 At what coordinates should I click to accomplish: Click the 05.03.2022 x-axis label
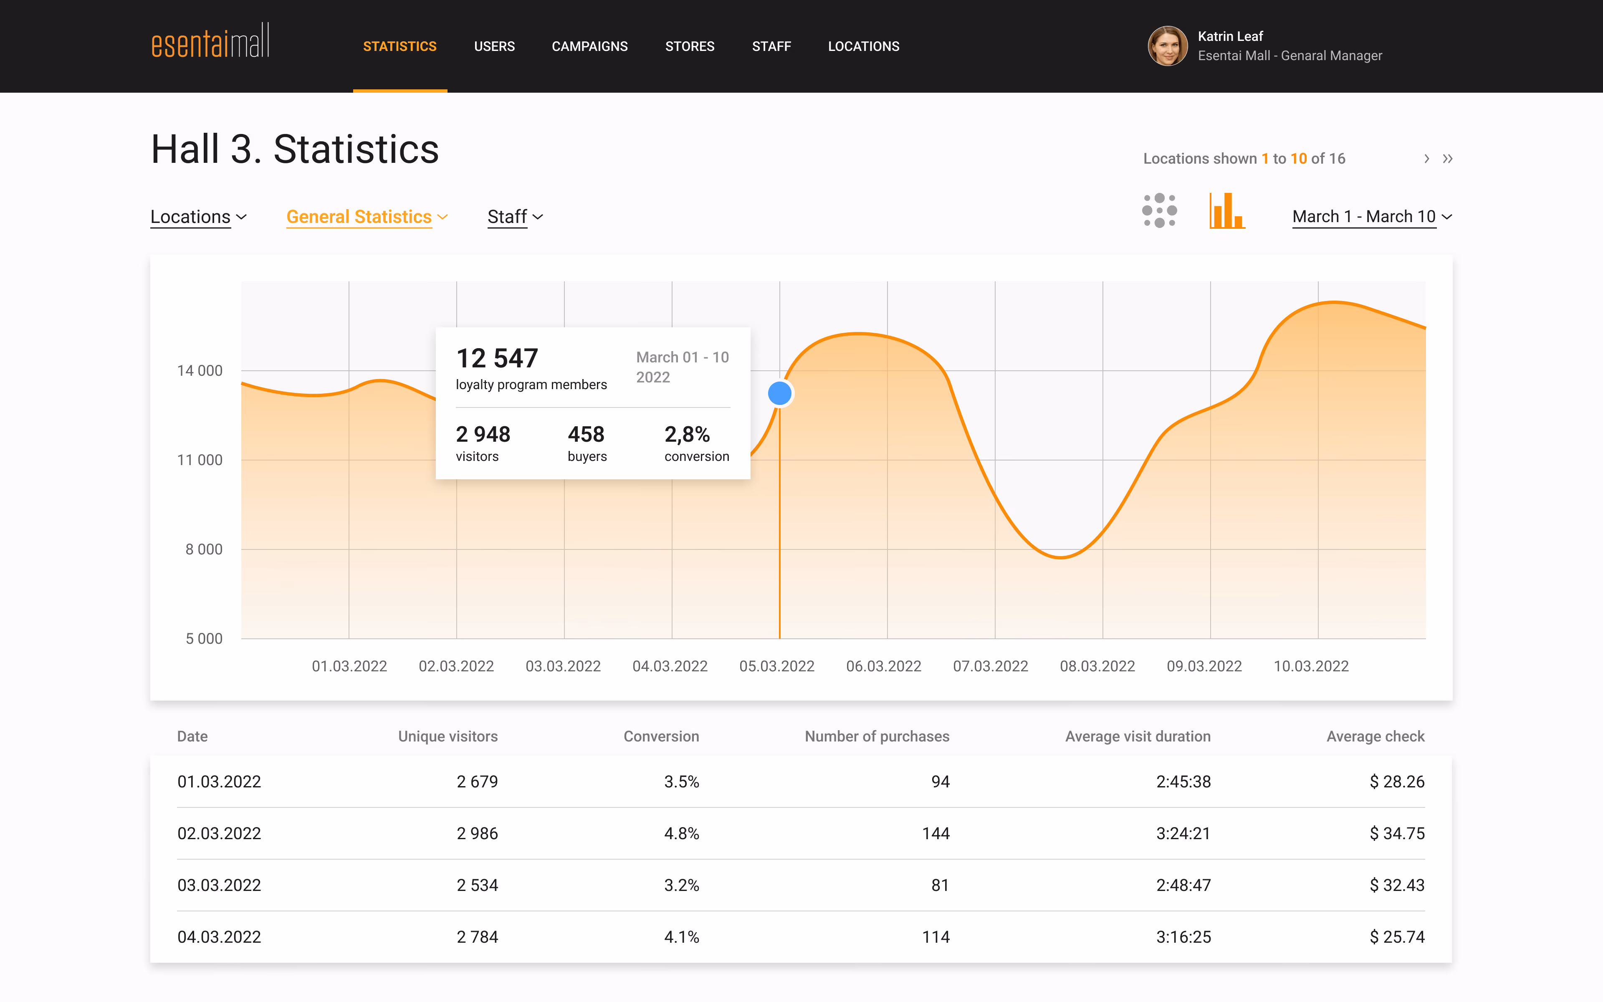click(776, 666)
